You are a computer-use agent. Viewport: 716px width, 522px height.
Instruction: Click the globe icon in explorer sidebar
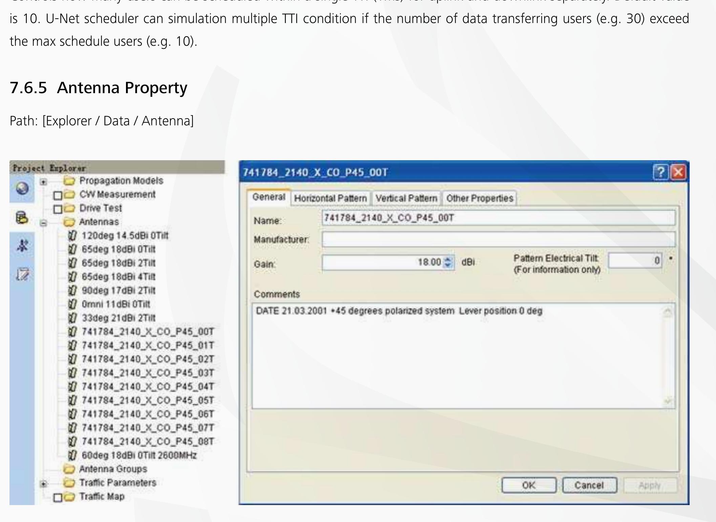pyautogui.click(x=22, y=188)
